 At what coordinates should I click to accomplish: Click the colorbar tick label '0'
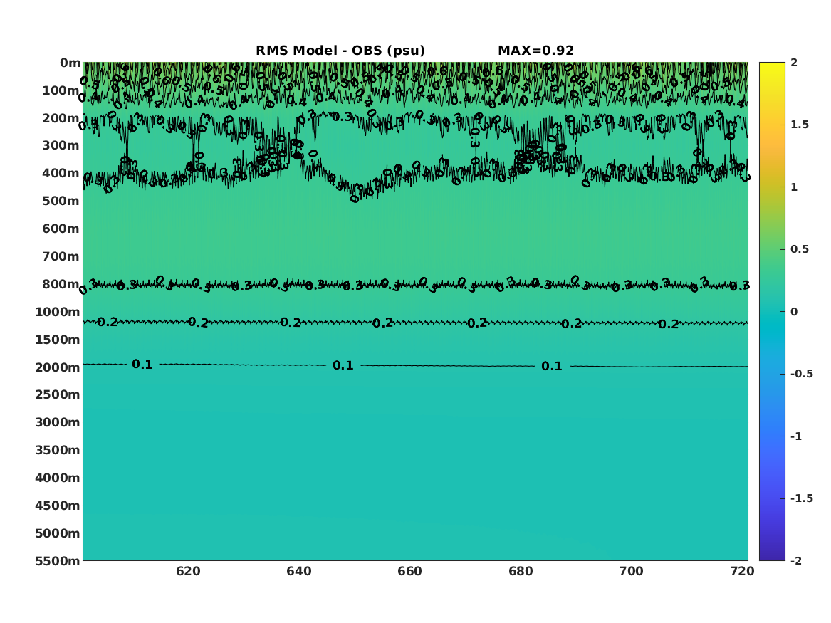pos(794,312)
